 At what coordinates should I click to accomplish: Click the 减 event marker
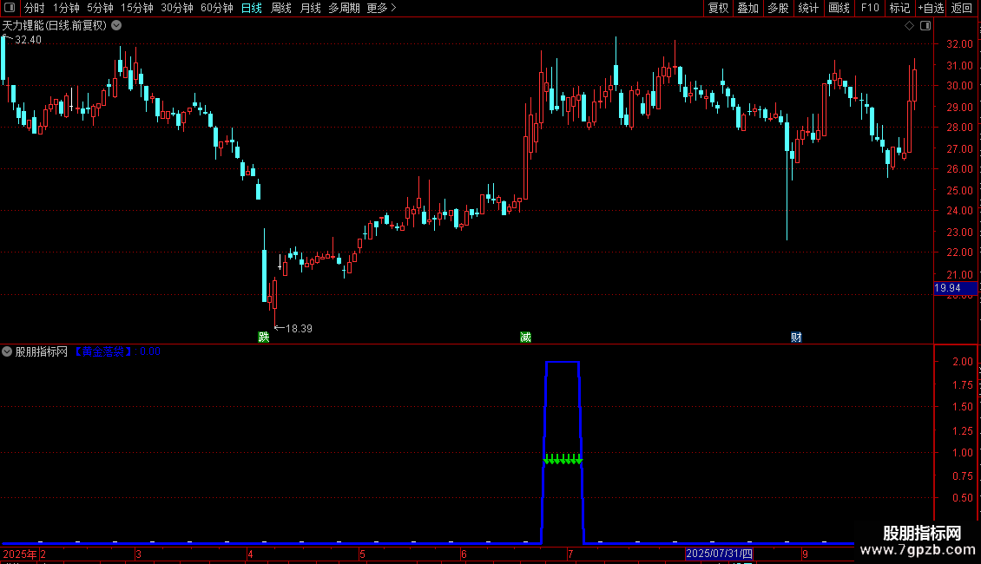pos(525,337)
